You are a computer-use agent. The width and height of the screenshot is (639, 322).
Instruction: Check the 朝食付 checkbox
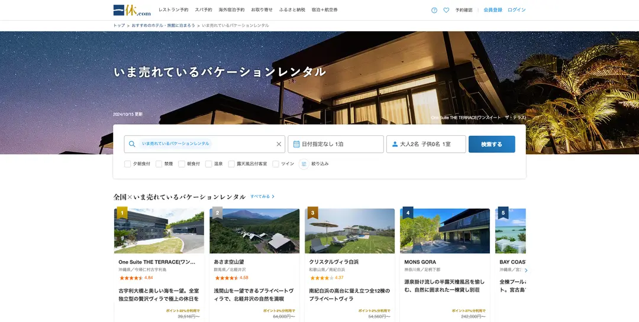182,164
